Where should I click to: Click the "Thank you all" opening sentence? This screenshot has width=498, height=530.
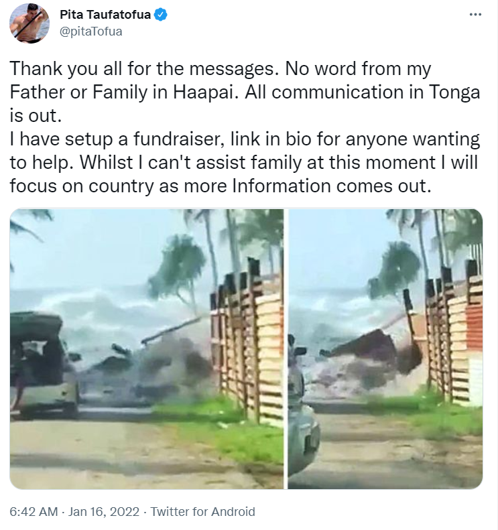point(141,68)
